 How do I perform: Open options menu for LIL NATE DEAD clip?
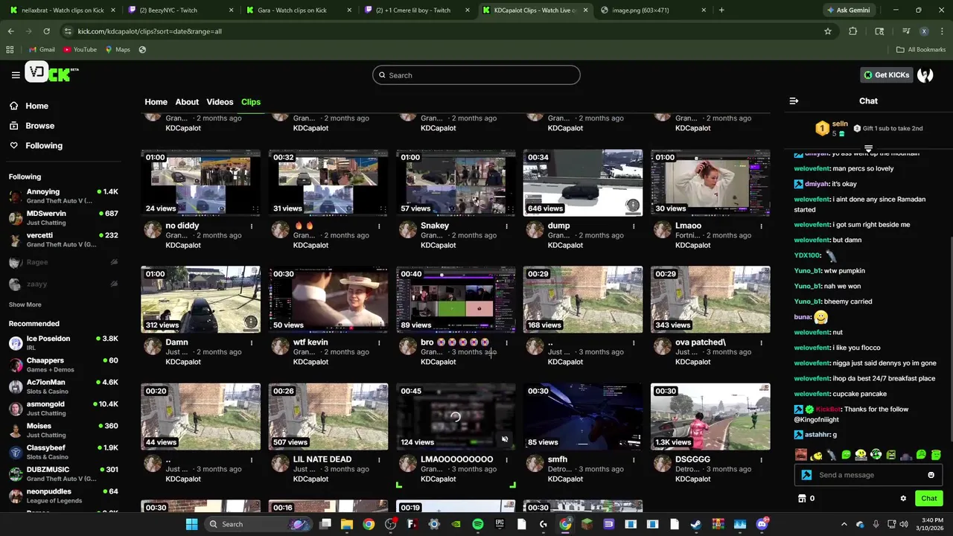[x=379, y=459]
